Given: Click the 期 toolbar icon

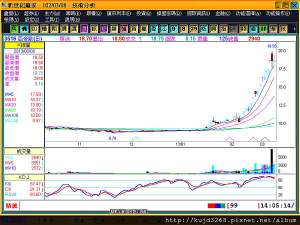Looking at the screenshot, I should tap(54, 29).
